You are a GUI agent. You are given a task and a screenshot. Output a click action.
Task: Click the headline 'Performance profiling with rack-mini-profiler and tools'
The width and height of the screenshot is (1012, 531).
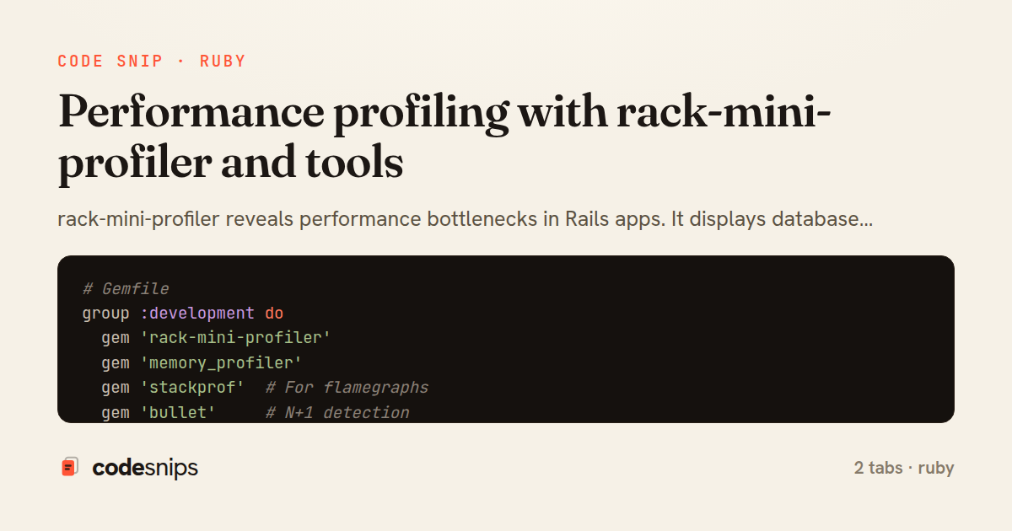pyautogui.click(x=445, y=138)
